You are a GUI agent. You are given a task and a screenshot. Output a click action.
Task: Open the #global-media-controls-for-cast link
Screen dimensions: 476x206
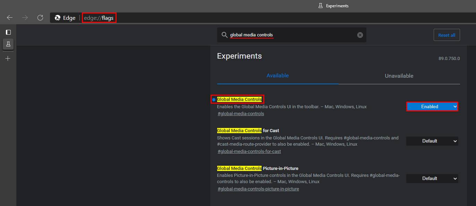[x=249, y=152]
